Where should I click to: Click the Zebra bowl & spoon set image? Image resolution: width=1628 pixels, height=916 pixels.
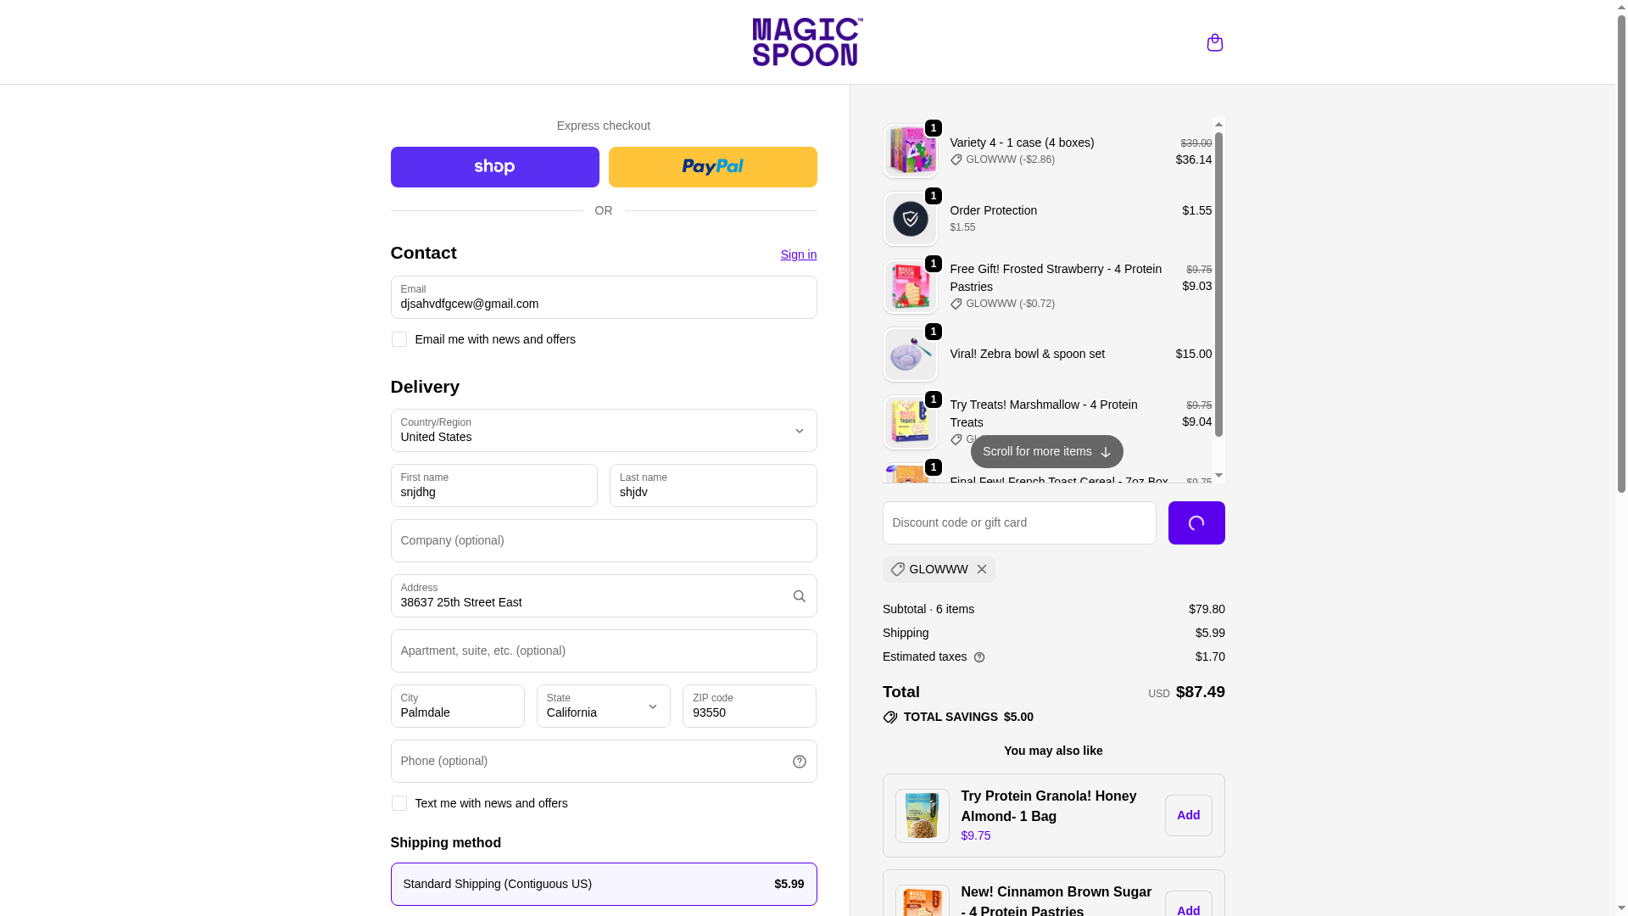tap(910, 355)
